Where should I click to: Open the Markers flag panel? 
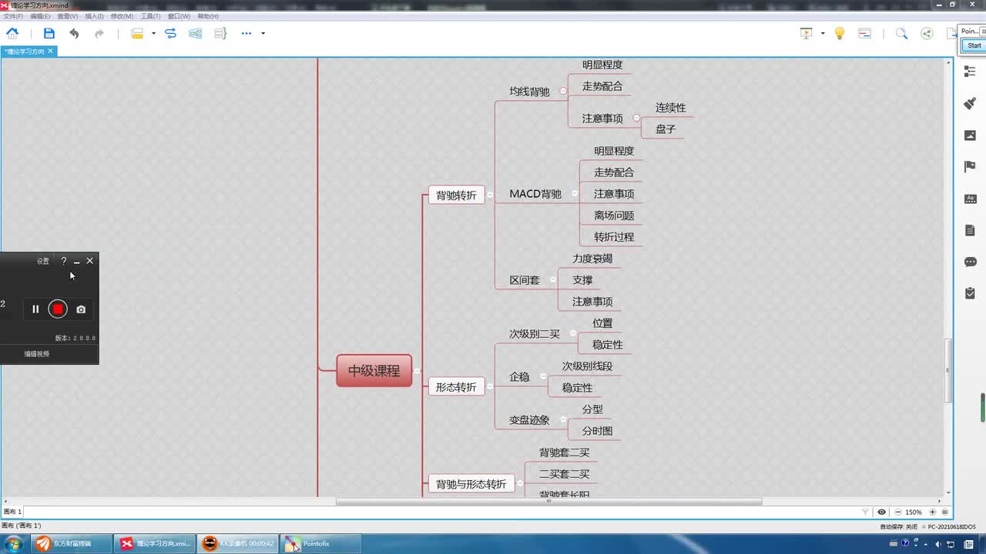click(970, 166)
